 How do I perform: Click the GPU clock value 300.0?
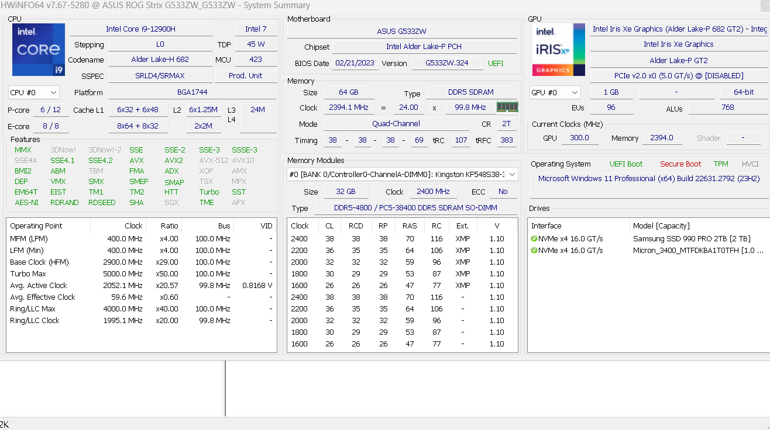(580, 138)
